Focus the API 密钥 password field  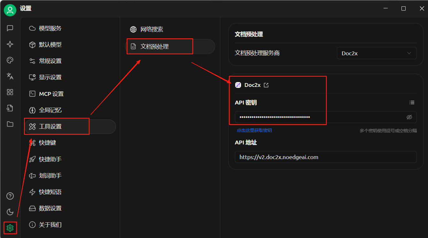pyautogui.click(x=326, y=117)
